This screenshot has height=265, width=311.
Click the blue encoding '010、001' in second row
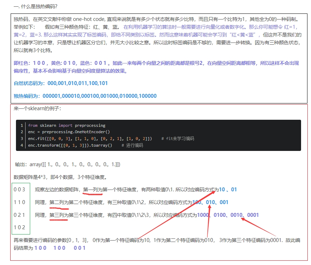[217, 202]
